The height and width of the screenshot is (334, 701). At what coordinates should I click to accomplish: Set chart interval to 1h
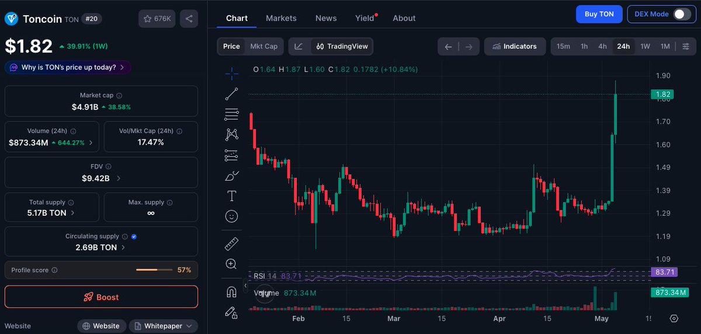[584, 47]
